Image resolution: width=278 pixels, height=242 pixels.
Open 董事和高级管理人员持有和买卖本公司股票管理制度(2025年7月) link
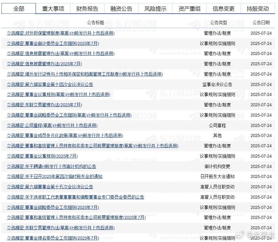click(77, 217)
